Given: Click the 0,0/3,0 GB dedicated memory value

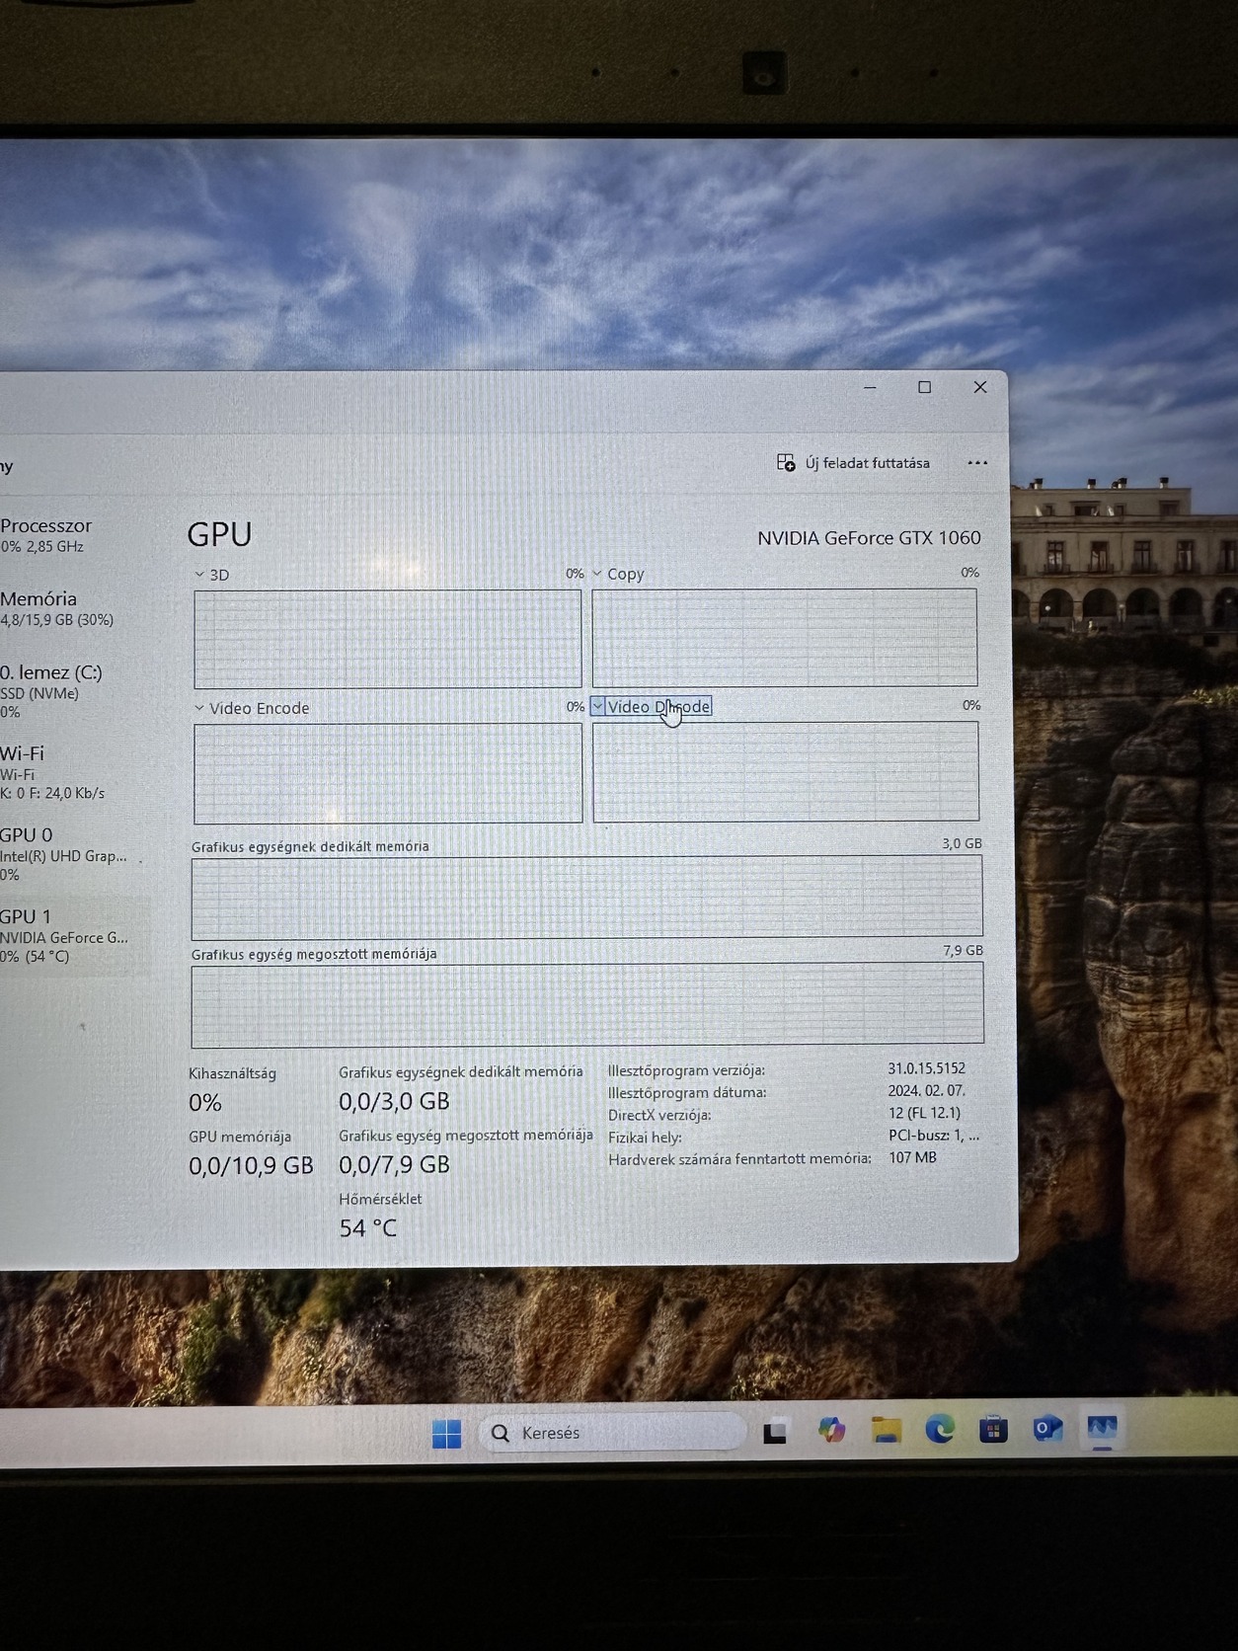Looking at the screenshot, I should (x=394, y=1101).
